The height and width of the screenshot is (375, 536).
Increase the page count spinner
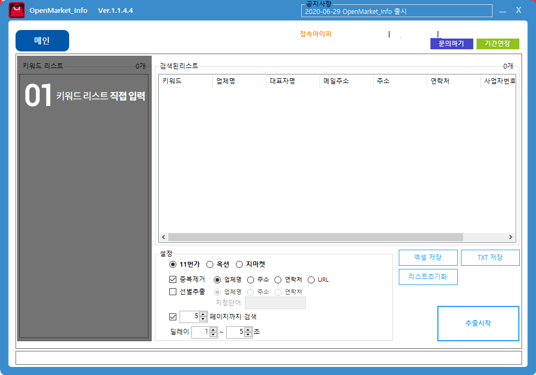(203, 314)
